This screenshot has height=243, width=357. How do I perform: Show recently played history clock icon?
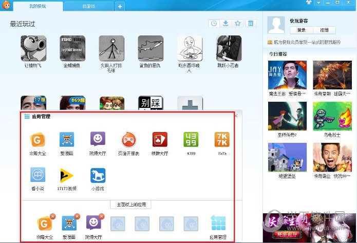214,24
